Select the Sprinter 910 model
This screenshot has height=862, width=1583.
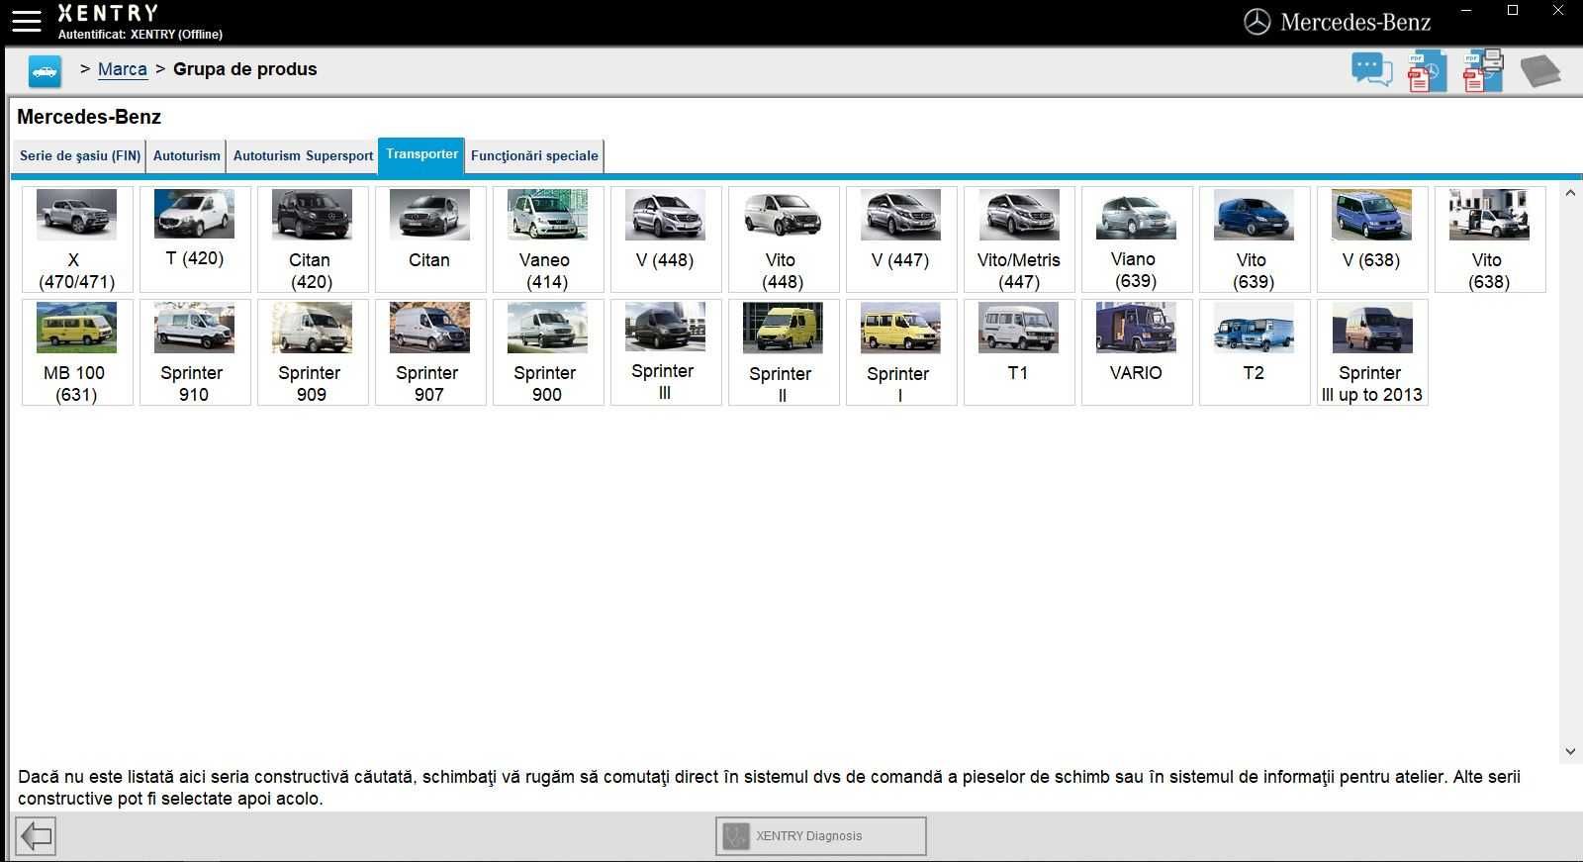point(195,352)
